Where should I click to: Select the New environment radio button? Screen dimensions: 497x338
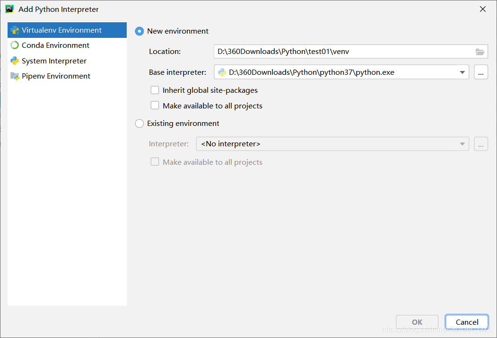point(140,31)
